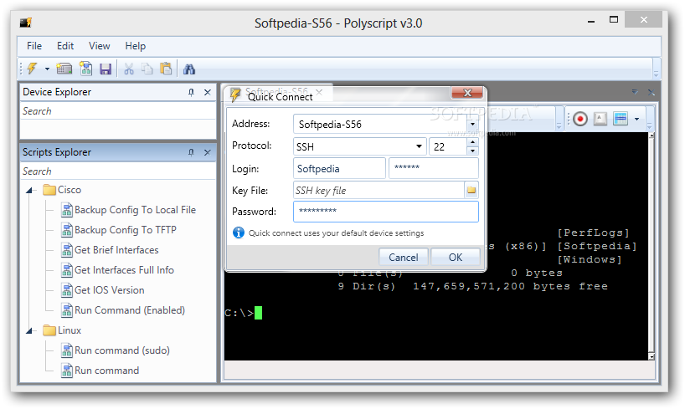Select the Linux Run command script
Viewport: 685px width, 409px height.
[x=100, y=371]
